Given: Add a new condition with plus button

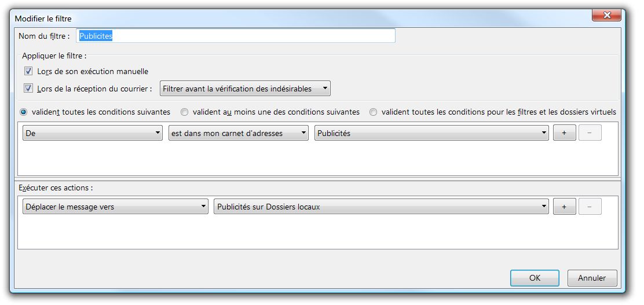Looking at the screenshot, I should coord(564,133).
